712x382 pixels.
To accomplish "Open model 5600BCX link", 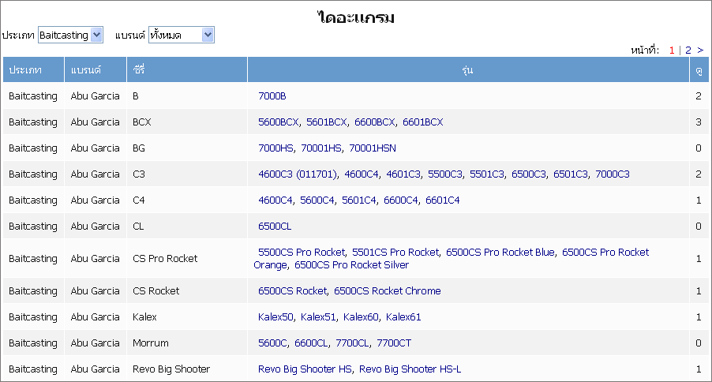I will (x=279, y=122).
